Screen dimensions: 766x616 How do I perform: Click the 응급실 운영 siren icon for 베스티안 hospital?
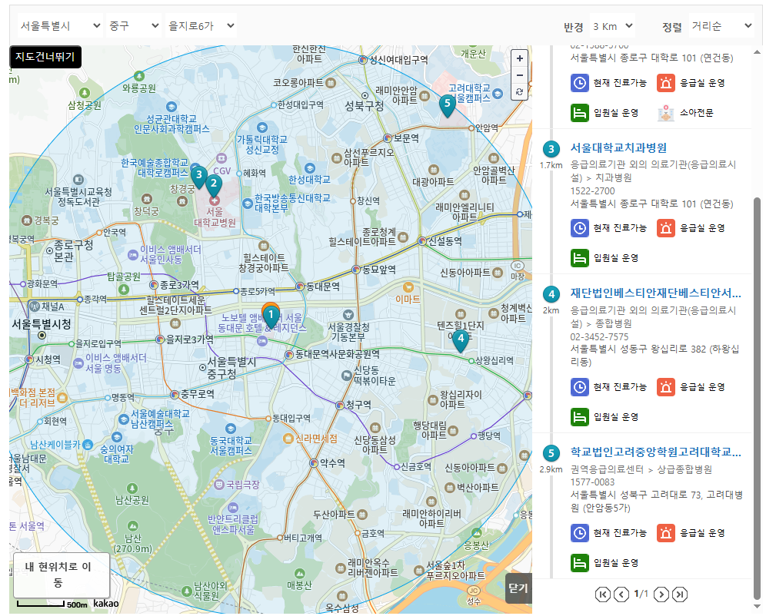[x=665, y=387]
